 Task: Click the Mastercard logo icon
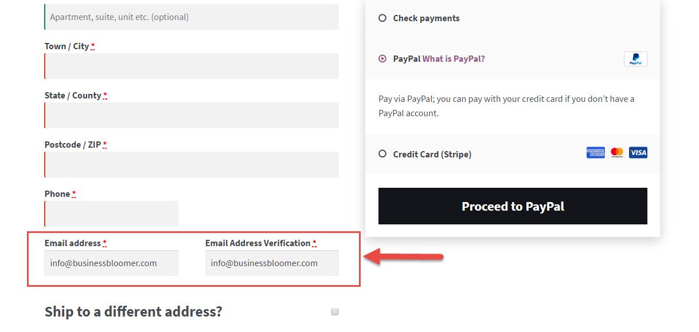pyautogui.click(x=617, y=152)
